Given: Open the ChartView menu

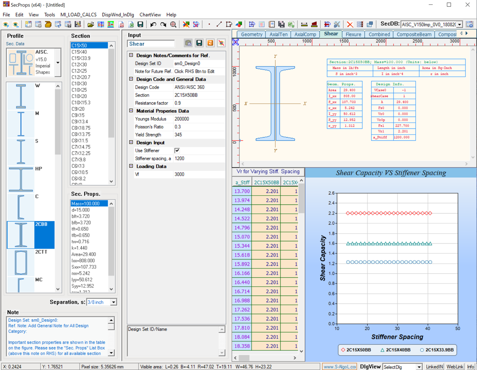Looking at the screenshot, I should pyautogui.click(x=150, y=15).
